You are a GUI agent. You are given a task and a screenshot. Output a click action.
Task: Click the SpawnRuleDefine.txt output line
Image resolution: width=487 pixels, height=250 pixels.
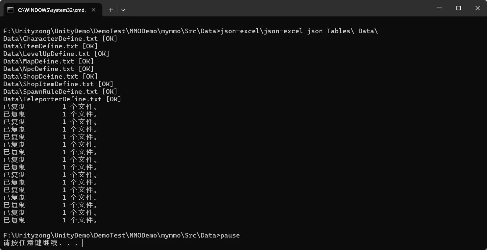tap(60, 92)
